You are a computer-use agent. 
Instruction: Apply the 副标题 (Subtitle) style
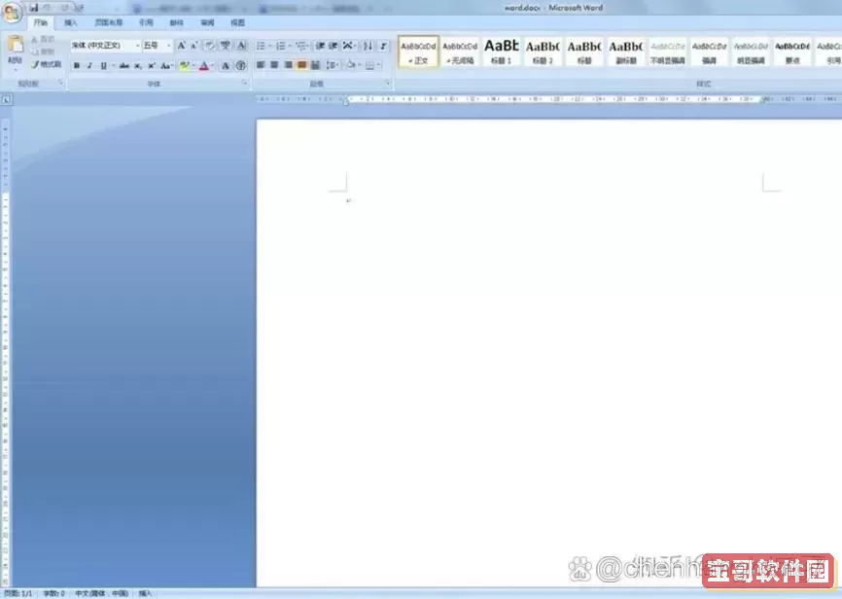625,53
